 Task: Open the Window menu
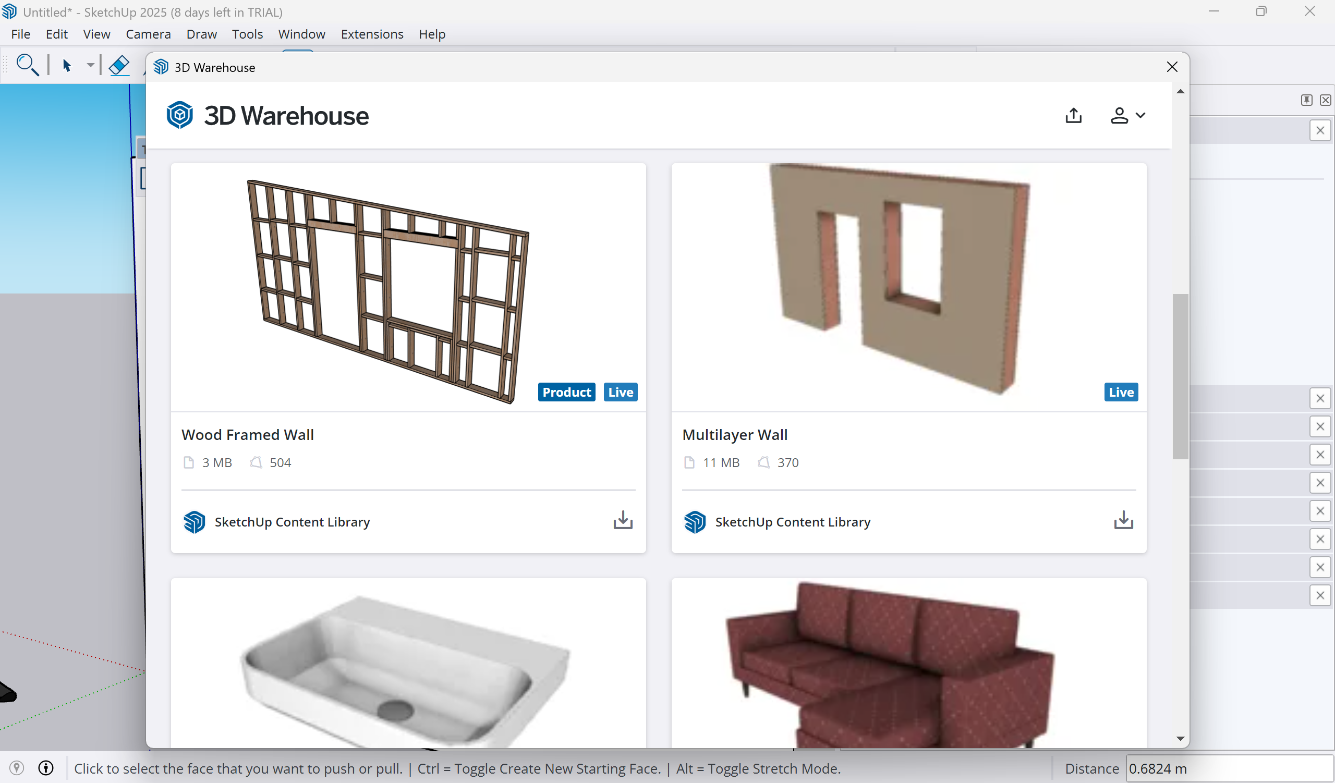click(x=301, y=34)
